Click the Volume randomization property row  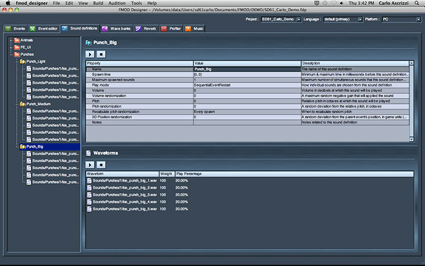tap(247, 96)
